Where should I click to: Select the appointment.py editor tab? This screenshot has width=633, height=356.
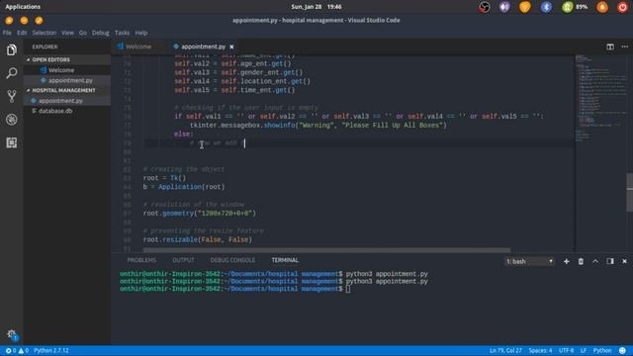[203, 46]
